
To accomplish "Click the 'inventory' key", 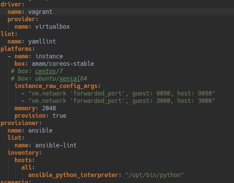I will pyautogui.click(x=23, y=153).
